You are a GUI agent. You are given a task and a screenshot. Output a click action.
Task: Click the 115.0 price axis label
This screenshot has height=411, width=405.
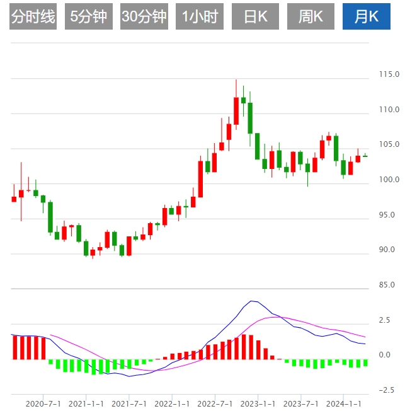384,75
